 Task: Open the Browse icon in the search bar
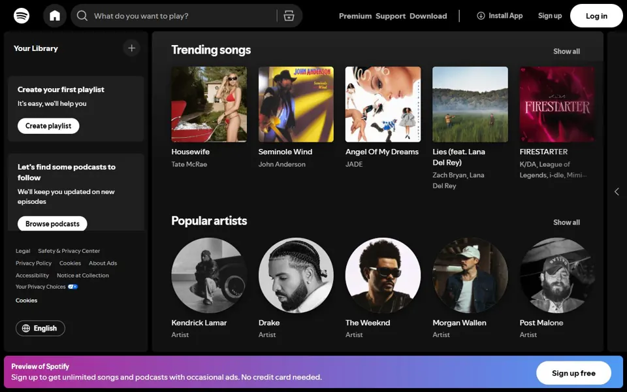pos(289,16)
